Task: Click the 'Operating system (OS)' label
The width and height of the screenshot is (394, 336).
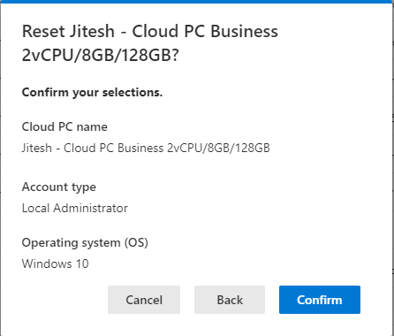Action: coord(85,243)
